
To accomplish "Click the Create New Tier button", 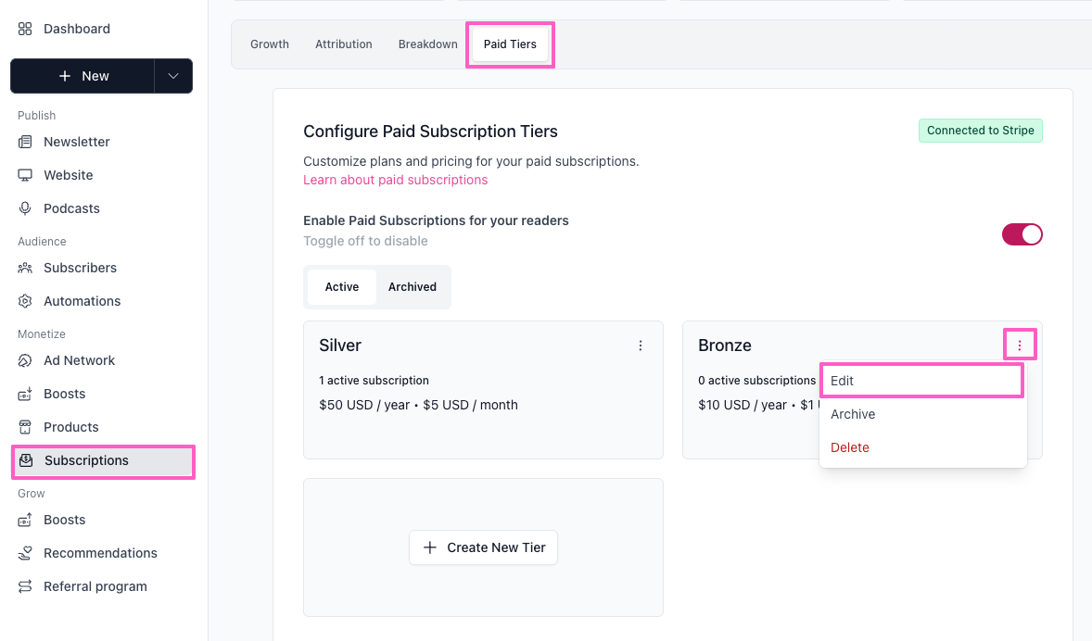I will click(483, 547).
